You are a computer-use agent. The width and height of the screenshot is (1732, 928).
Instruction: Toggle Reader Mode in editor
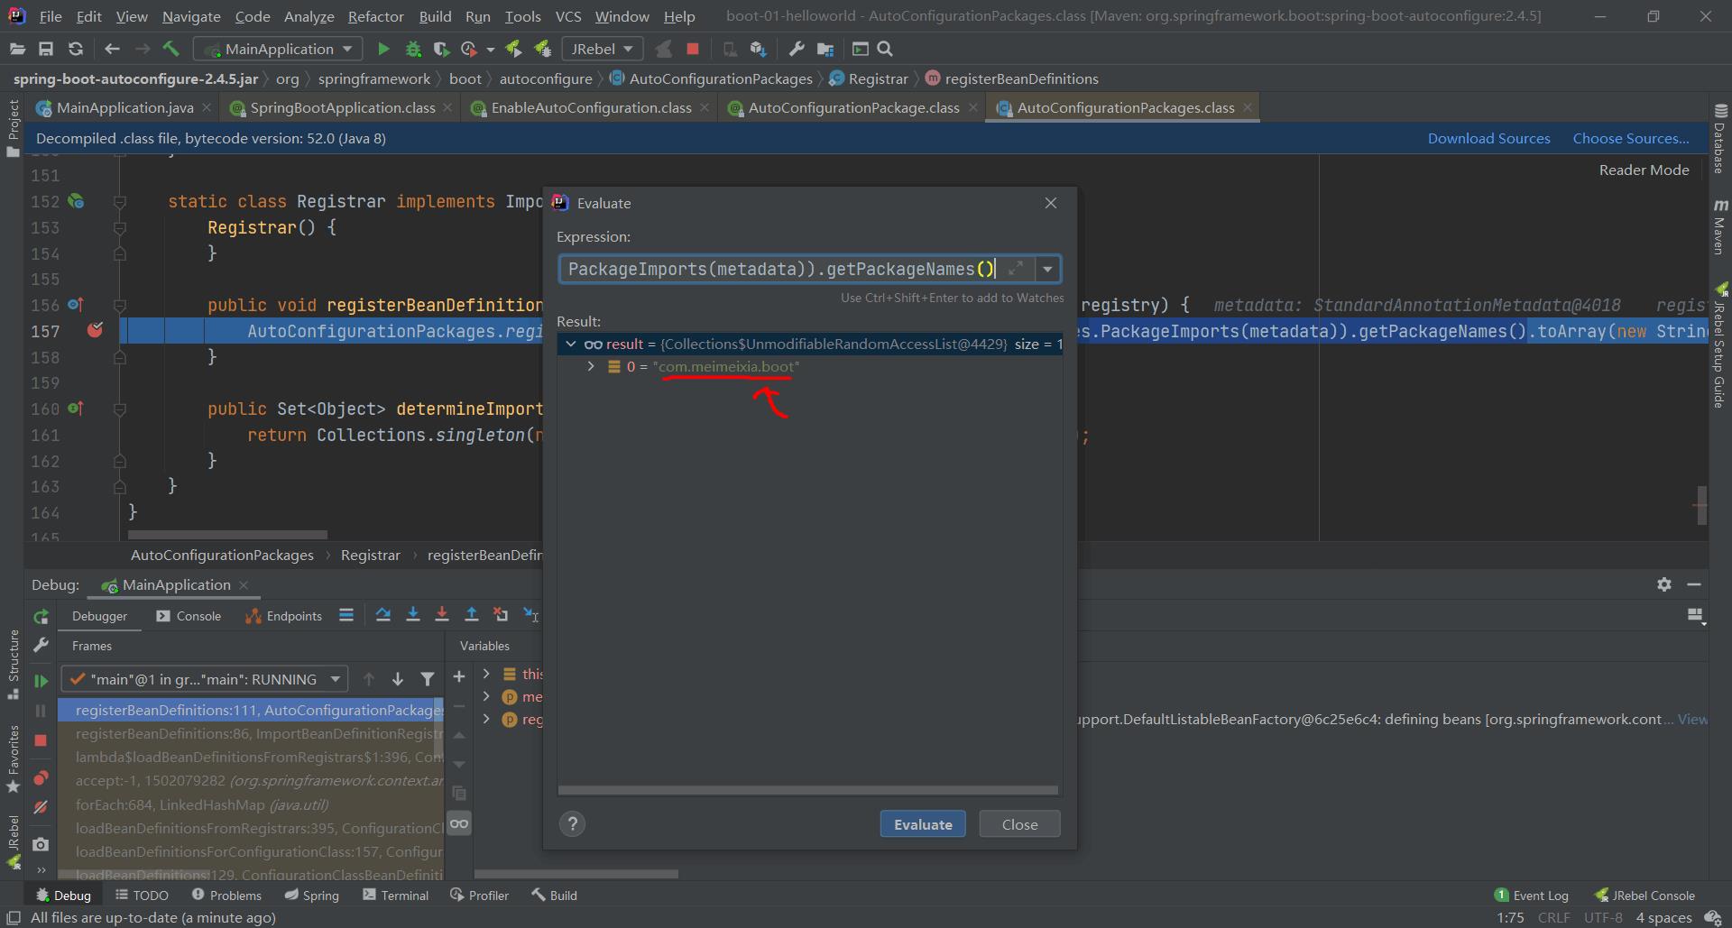(x=1644, y=170)
